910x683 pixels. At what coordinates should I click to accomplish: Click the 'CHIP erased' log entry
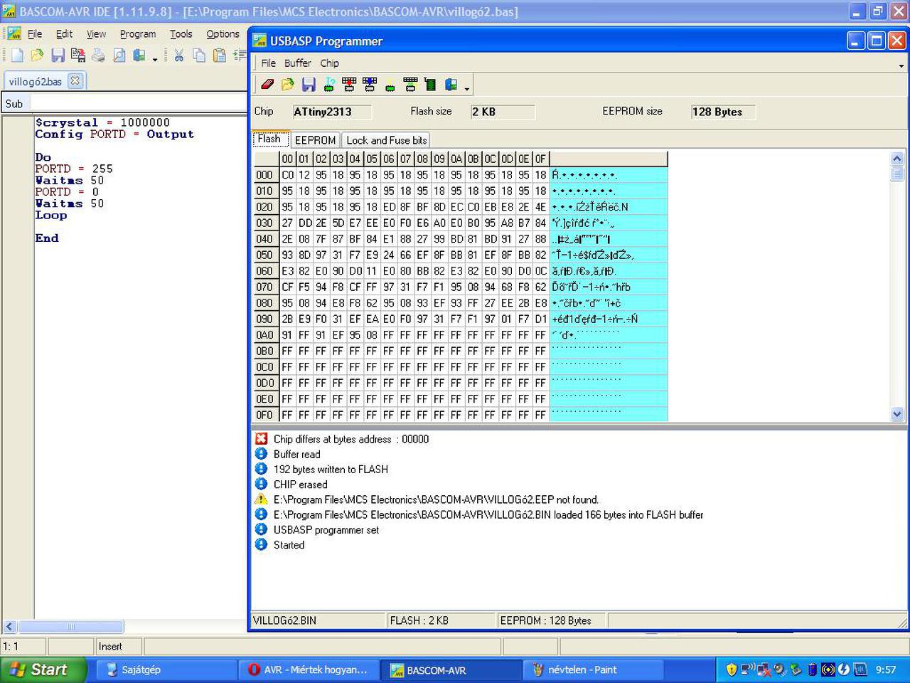300,485
